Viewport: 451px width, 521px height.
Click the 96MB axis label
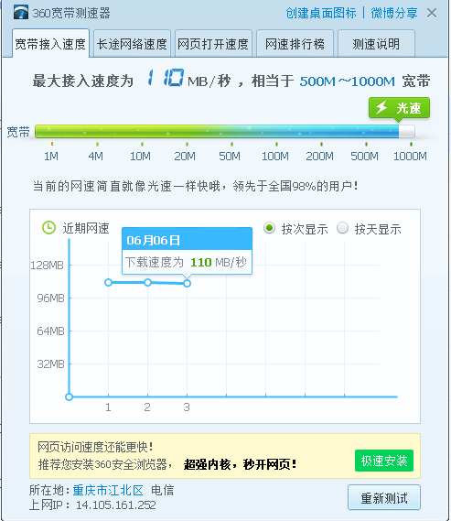(x=50, y=298)
